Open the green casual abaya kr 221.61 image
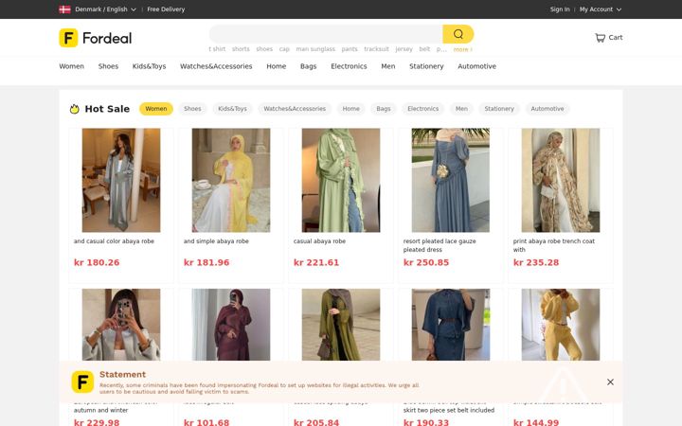Screen dimensions: 682x426 [x=341, y=180]
